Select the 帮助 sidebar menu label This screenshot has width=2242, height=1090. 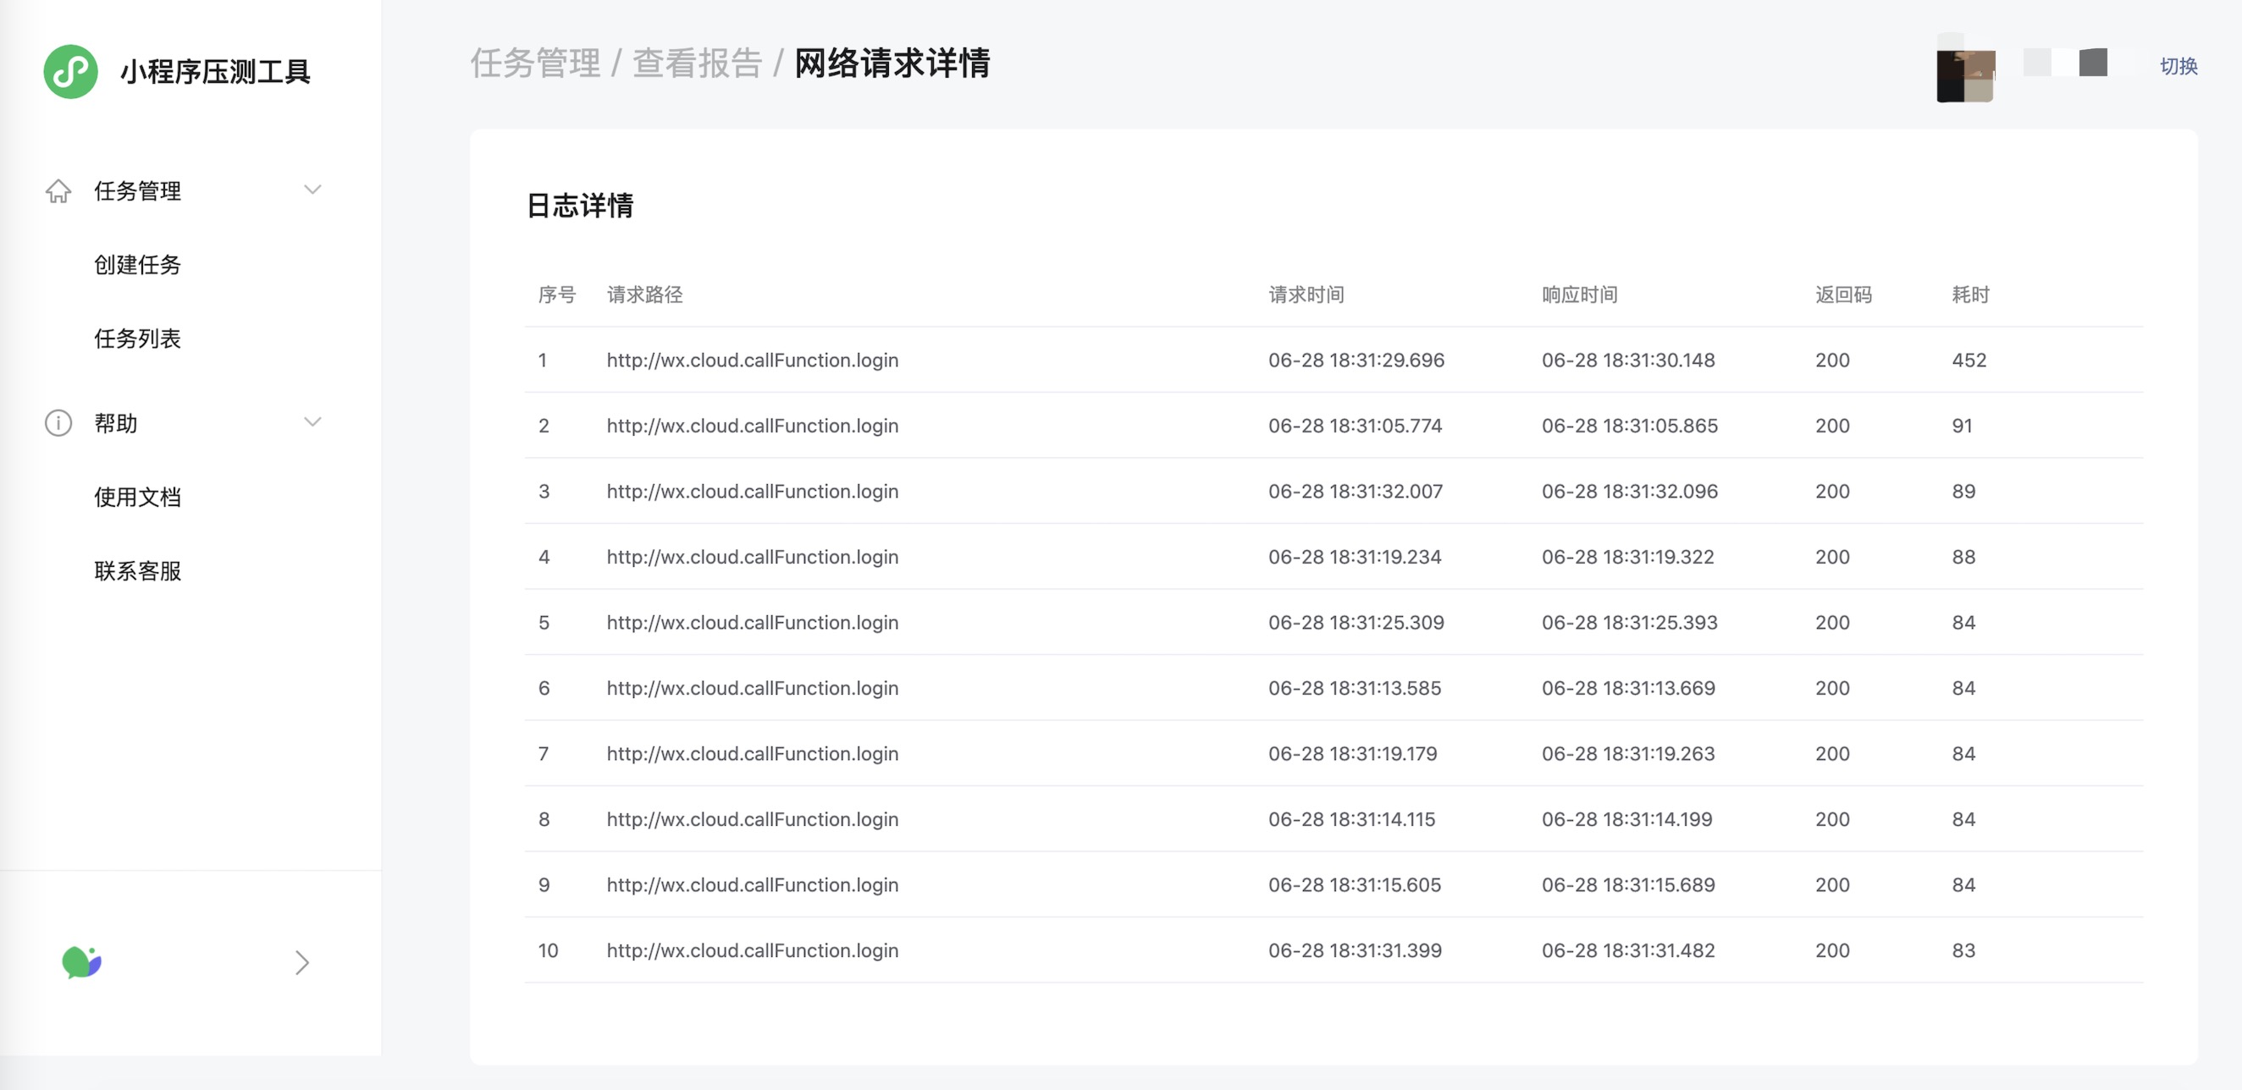[116, 423]
